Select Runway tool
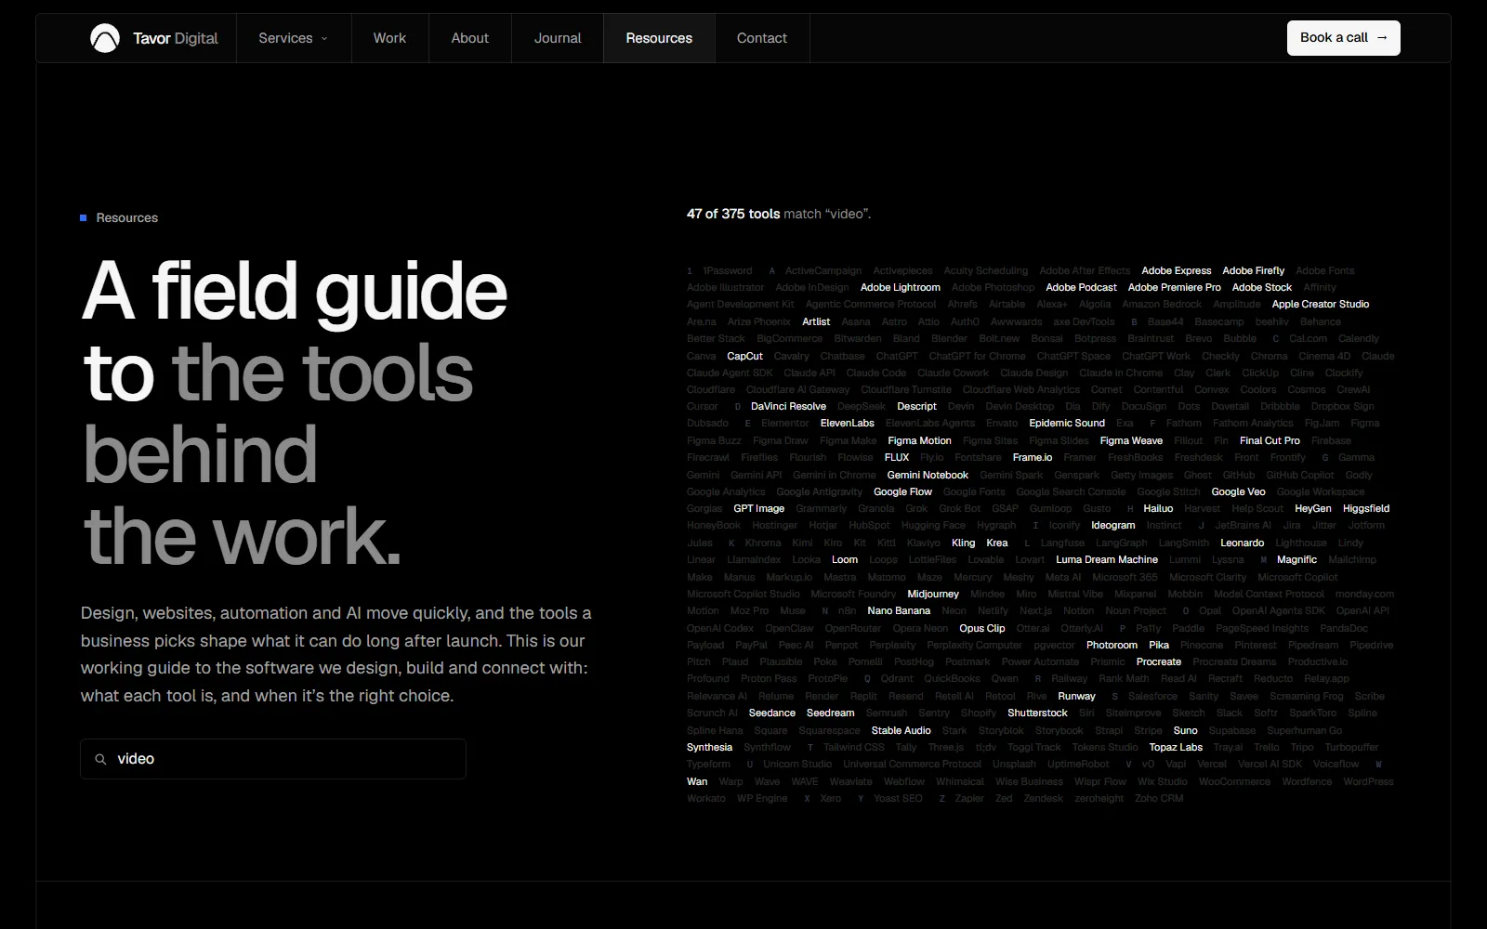Screen dimensions: 1487x929 1076,696
